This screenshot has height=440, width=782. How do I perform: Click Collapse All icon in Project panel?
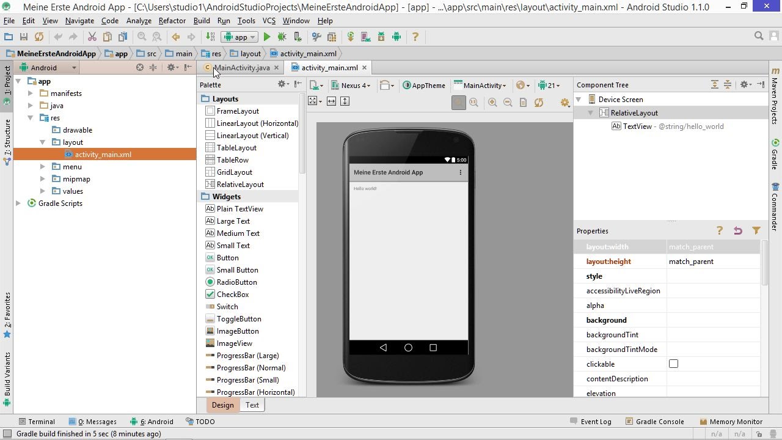click(153, 67)
